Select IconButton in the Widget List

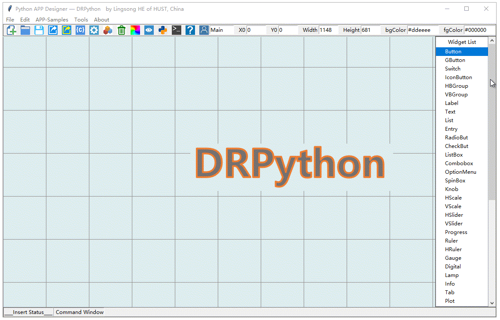point(462,77)
